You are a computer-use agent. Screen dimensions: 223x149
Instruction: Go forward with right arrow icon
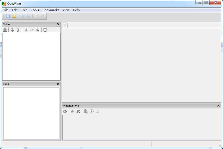point(28,16)
